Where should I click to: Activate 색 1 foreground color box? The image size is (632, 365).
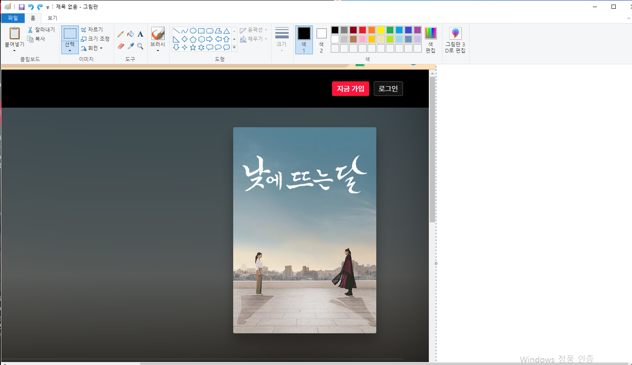click(x=304, y=40)
